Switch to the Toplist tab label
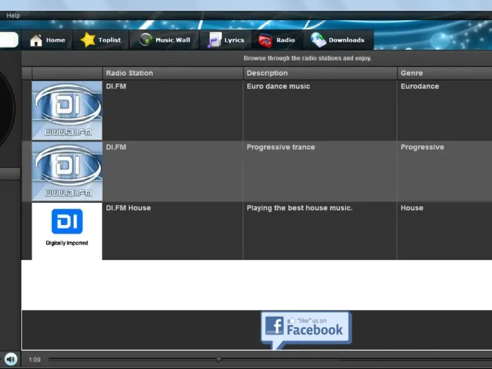Viewport: 492px width, 369px height. pos(109,40)
